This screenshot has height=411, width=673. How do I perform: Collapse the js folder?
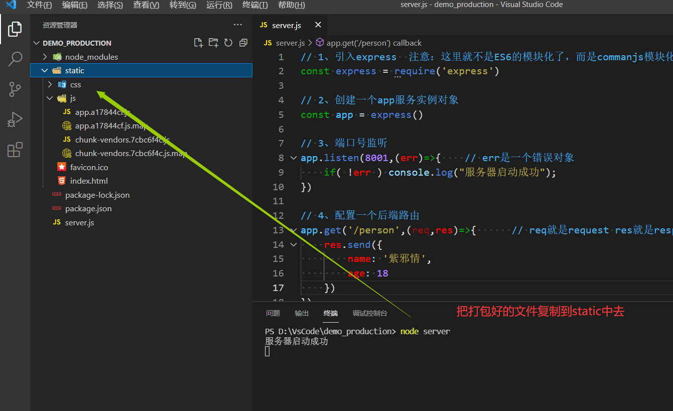point(141,98)
